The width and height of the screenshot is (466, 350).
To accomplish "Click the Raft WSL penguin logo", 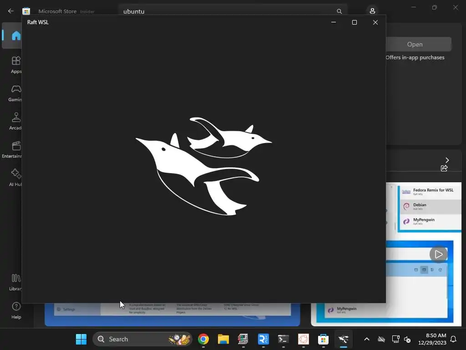I will pos(204,166).
